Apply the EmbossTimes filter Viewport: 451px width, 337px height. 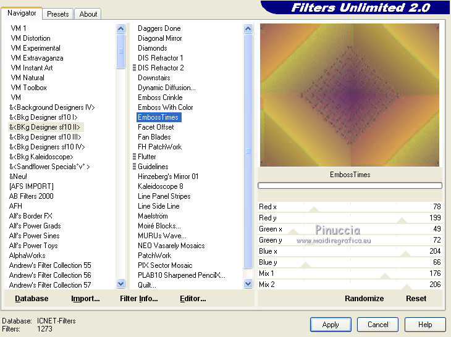[331, 325]
